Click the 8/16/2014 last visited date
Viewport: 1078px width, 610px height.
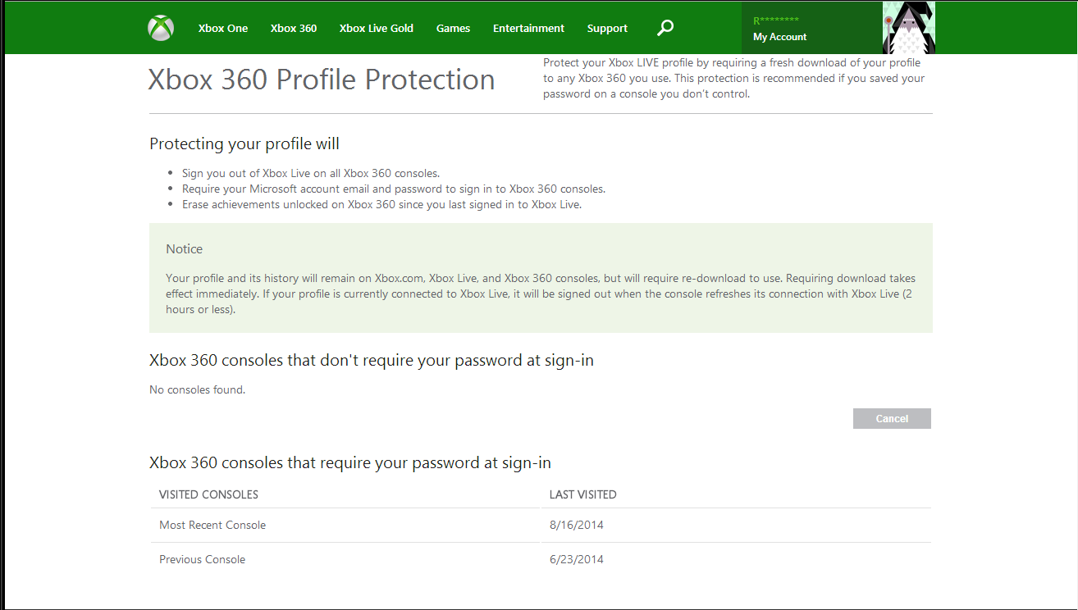point(577,525)
